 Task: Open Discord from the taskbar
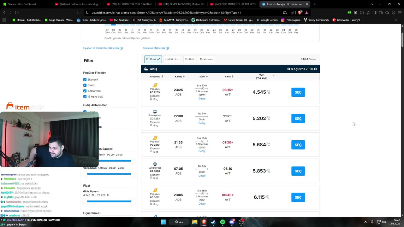coord(232,222)
